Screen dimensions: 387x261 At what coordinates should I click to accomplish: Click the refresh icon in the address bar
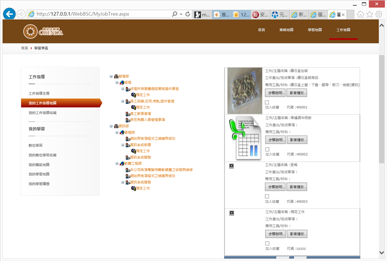(x=188, y=14)
